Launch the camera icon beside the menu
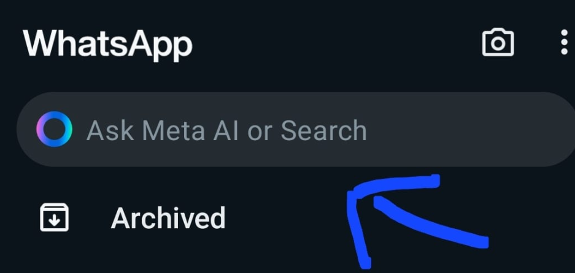575x273 pixels. point(498,43)
